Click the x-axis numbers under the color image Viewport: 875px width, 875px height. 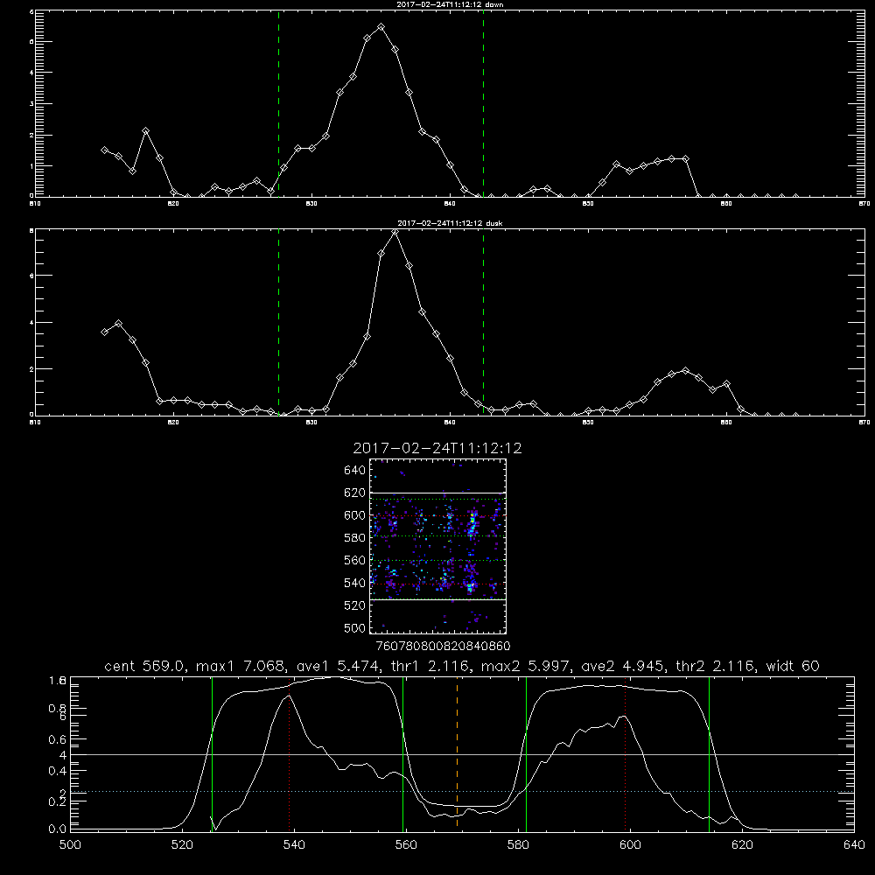[443, 647]
